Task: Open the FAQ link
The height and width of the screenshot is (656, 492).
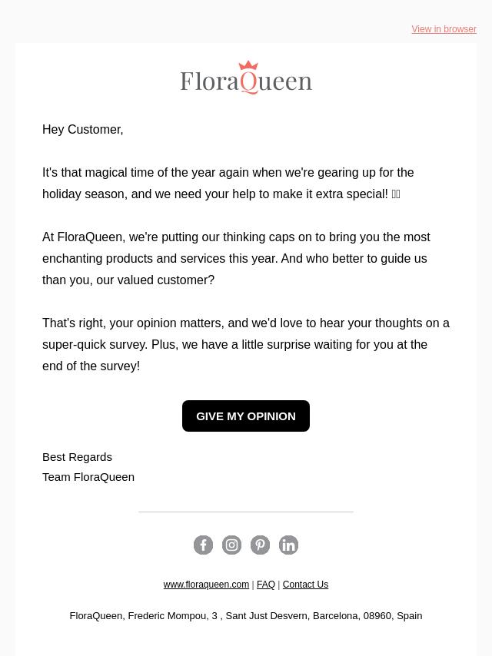Action: 266,585
